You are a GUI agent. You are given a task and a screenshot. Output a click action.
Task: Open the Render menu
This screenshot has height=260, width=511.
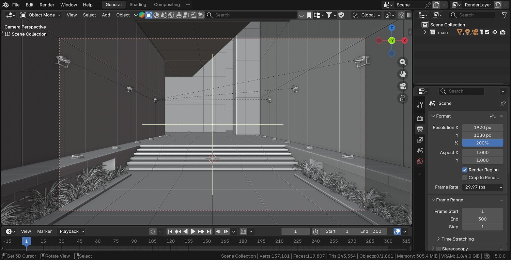pos(47,5)
